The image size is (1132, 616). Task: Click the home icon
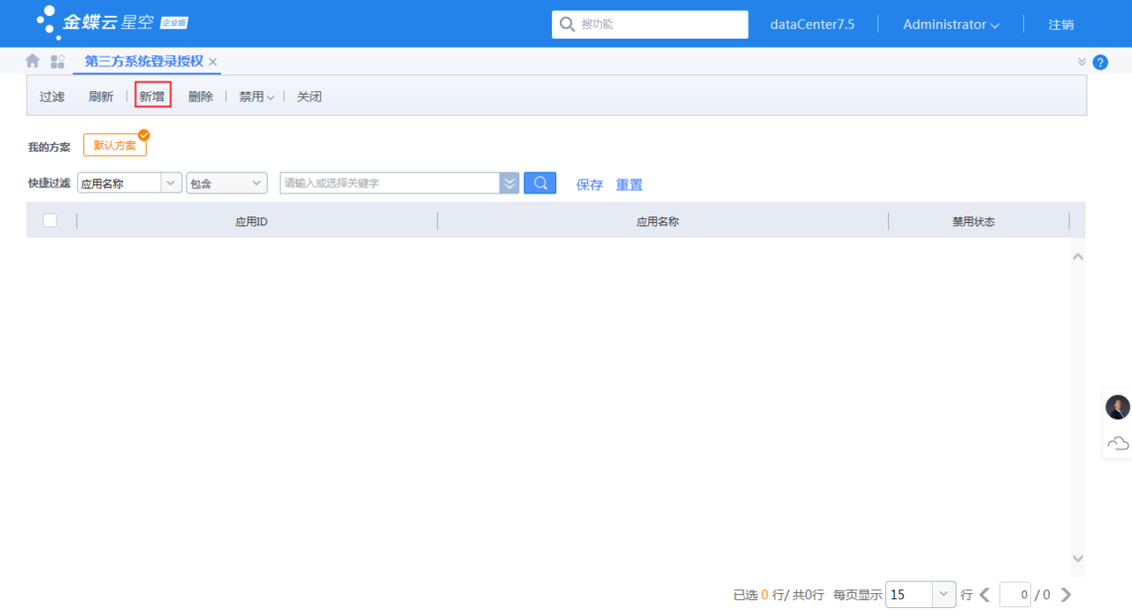coord(33,61)
